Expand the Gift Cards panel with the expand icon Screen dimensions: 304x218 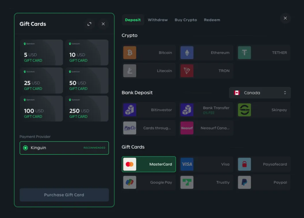89,24
